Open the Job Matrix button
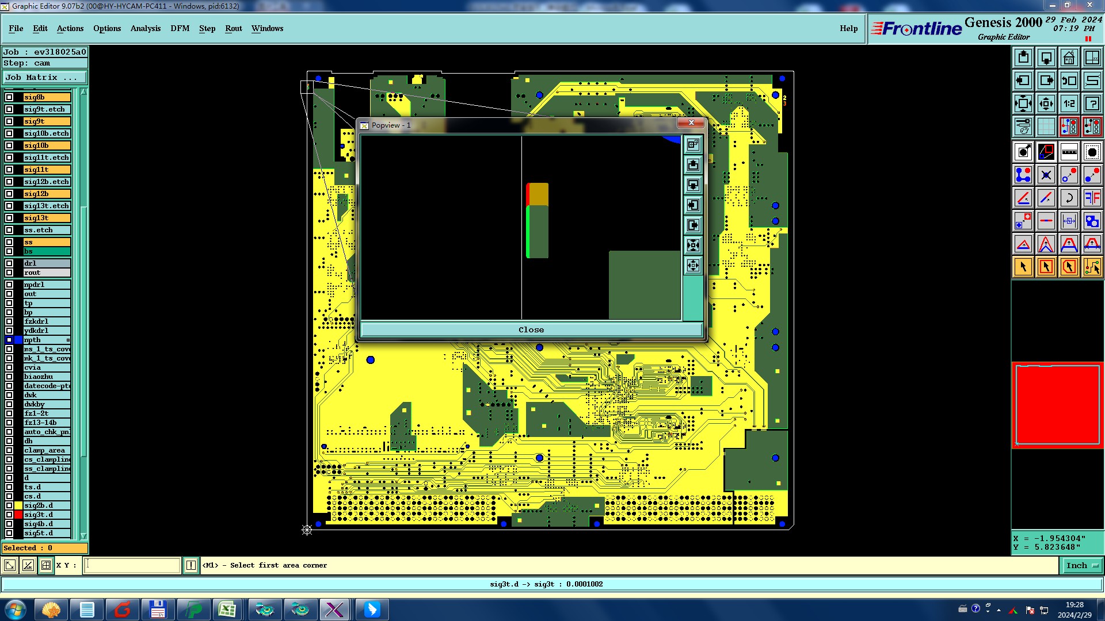 coord(44,77)
